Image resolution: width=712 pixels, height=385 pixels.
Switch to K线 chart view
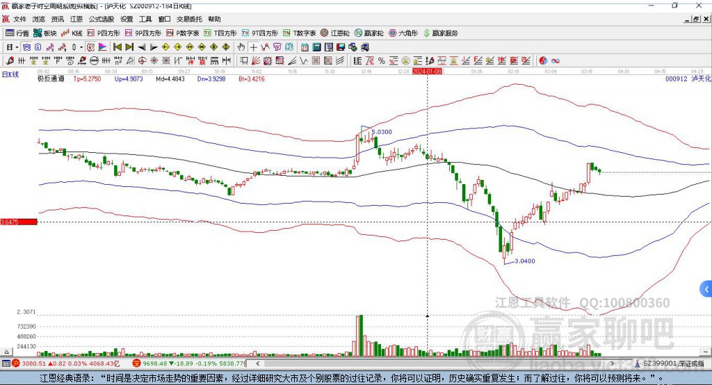click(x=72, y=33)
